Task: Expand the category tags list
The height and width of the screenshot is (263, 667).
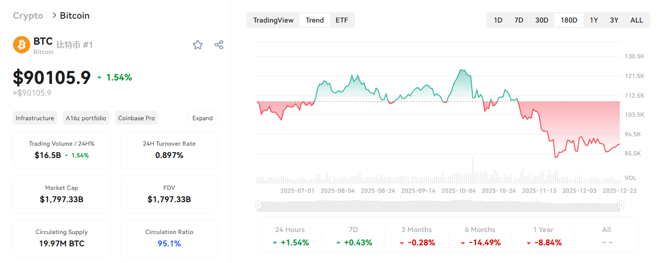Action: coord(203,118)
